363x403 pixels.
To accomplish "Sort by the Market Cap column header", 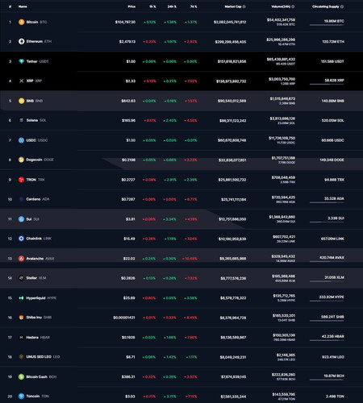I will tap(233, 6).
